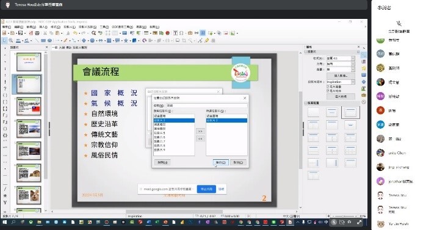423x230 pixels.
Task: Open the Gallery deck icon in sidebar
Action: pyautogui.click(x=364, y=95)
